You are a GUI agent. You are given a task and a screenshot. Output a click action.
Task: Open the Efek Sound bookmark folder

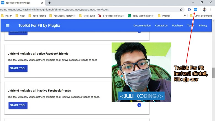[87, 16]
